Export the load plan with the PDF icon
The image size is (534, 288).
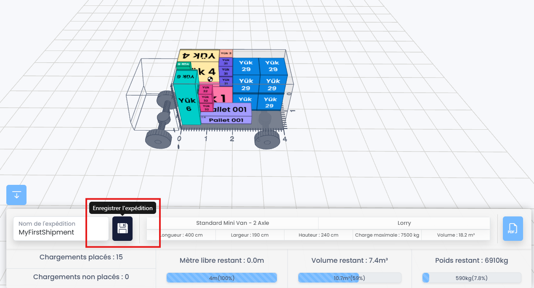tap(513, 229)
